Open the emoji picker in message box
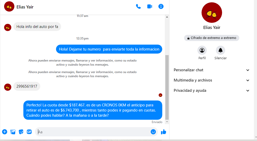 tap(153, 132)
